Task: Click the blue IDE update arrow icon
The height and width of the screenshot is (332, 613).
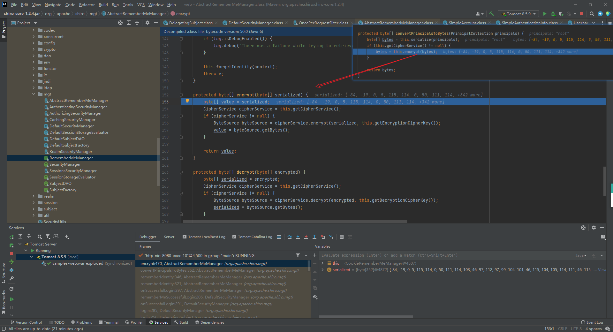Action: point(600,14)
